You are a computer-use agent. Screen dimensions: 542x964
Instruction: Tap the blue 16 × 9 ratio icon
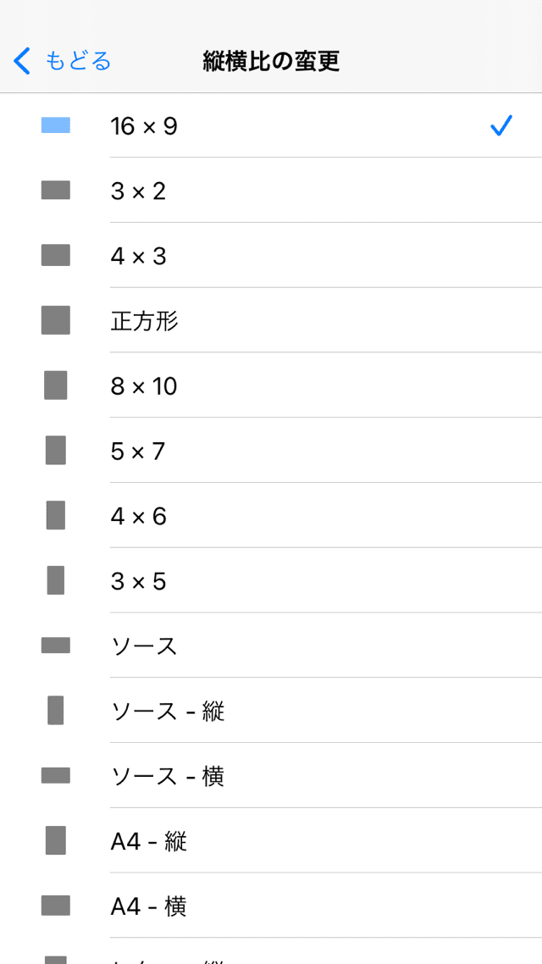[x=55, y=125]
